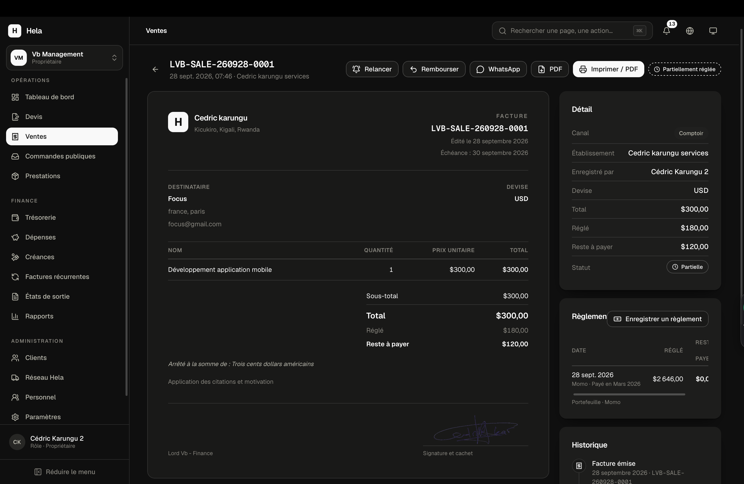Viewport: 744px width, 484px height.
Task: Share the invoice via WhatsApp button
Action: [498, 69]
